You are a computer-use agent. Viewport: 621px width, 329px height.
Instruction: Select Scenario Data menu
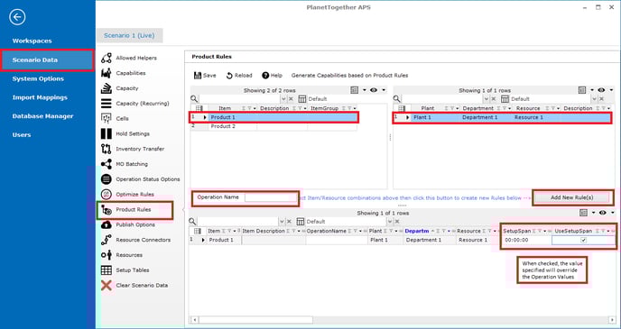tap(48, 60)
